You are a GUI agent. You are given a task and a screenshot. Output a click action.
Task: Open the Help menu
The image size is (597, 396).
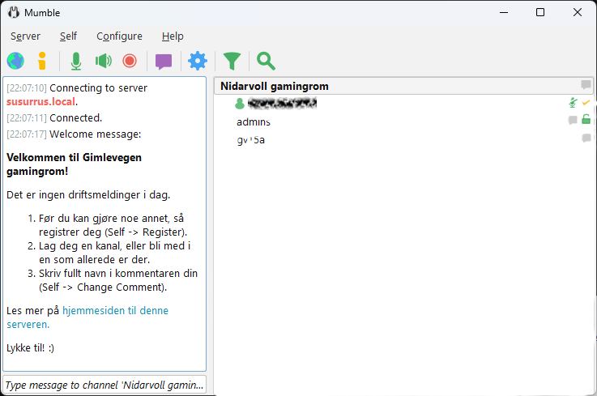point(173,36)
